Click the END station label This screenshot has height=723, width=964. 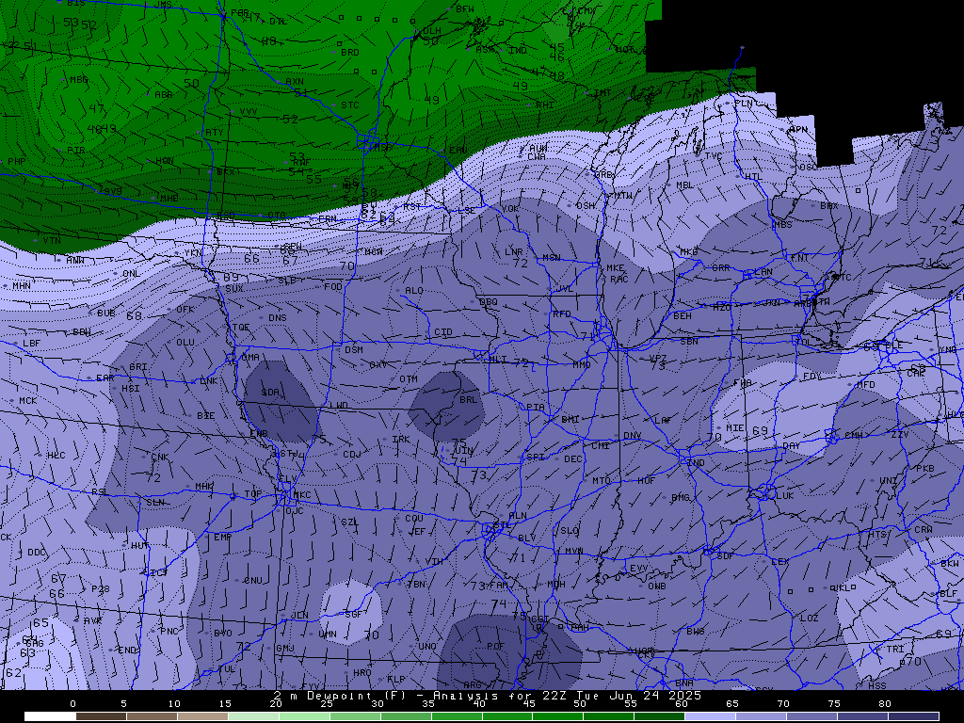[x=127, y=651]
